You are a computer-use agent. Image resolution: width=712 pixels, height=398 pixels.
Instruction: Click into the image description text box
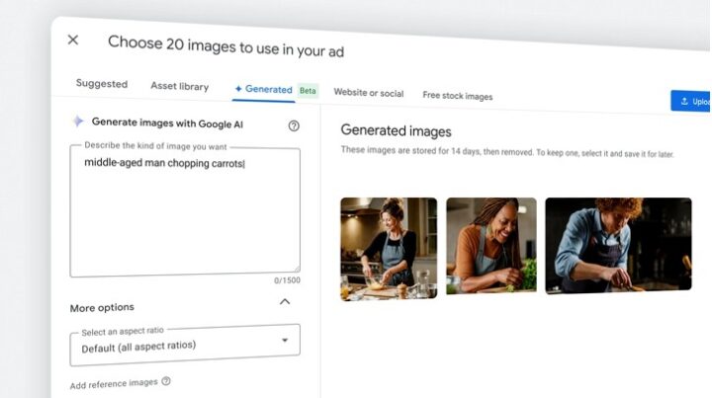pos(185,211)
